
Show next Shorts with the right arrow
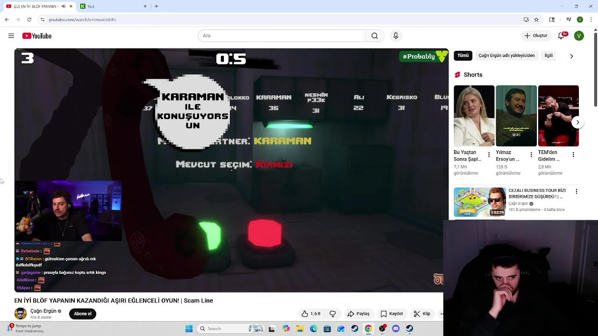point(577,122)
